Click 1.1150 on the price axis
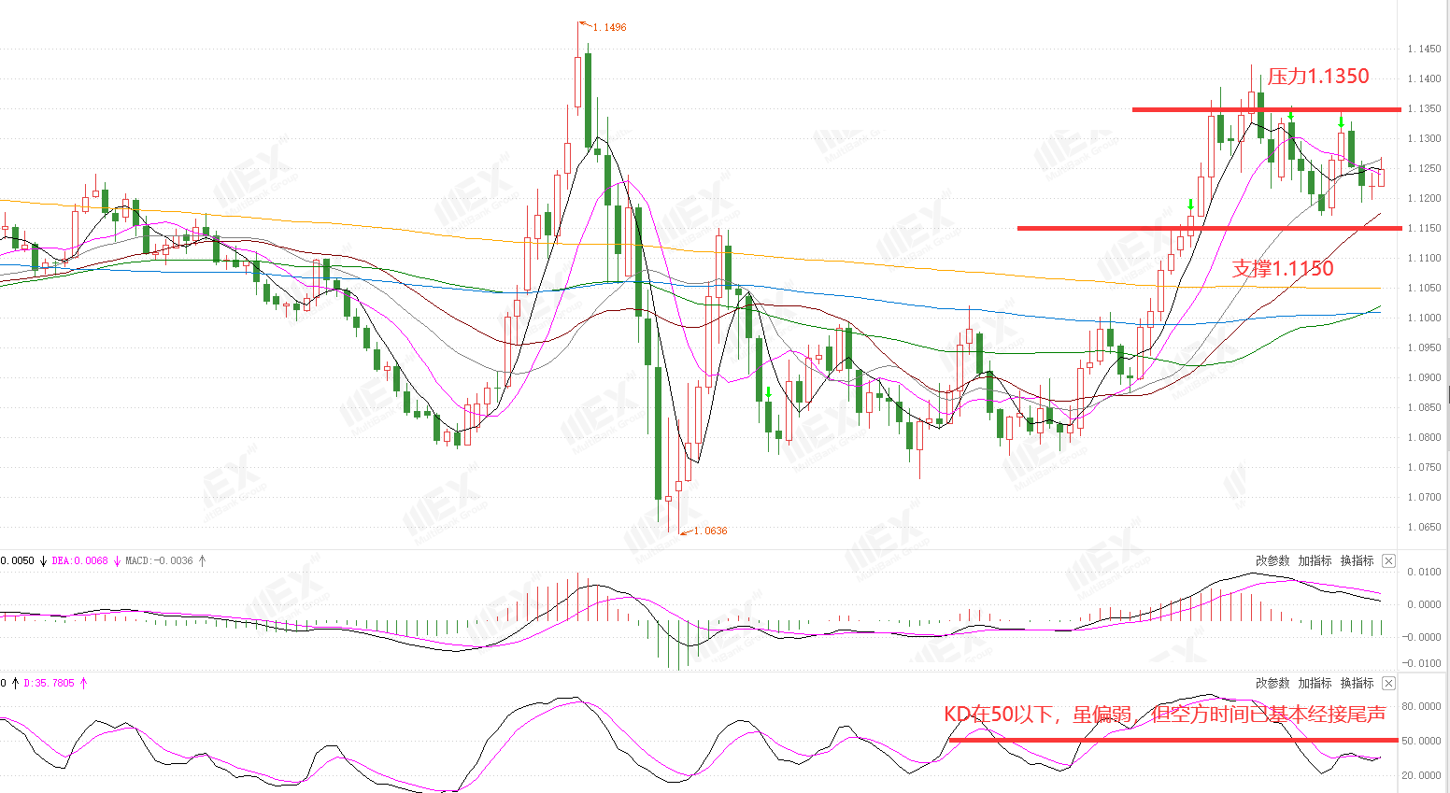This screenshot has width=1450, height=793. (x=1424, y=229)
